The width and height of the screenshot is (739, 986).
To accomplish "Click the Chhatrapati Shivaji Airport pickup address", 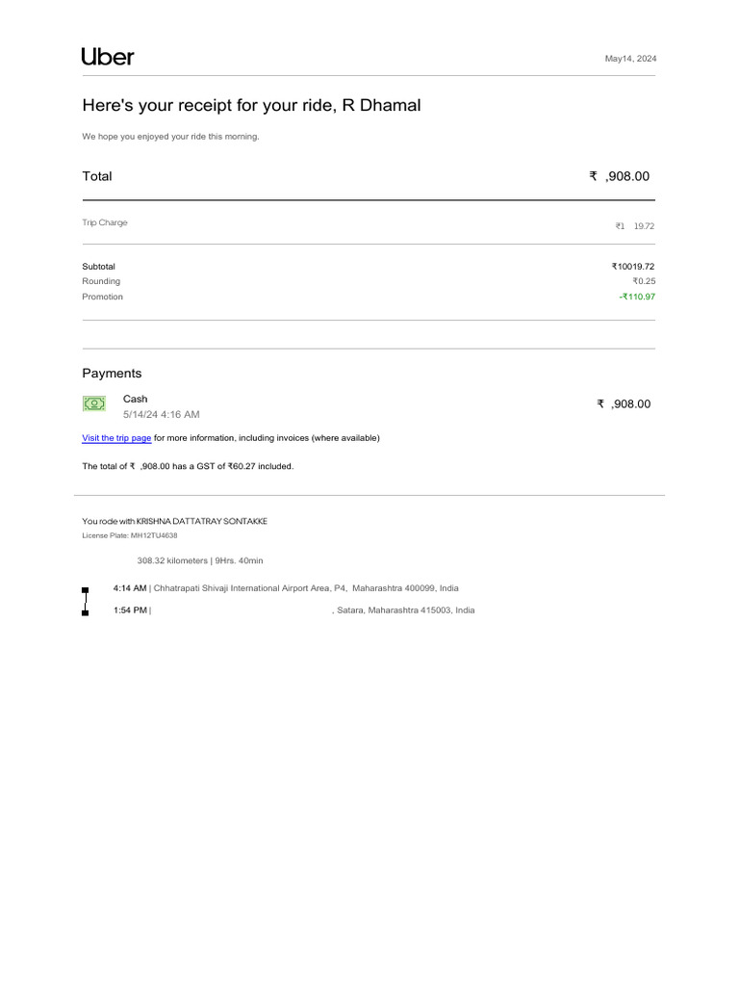I will click(306, 587).
